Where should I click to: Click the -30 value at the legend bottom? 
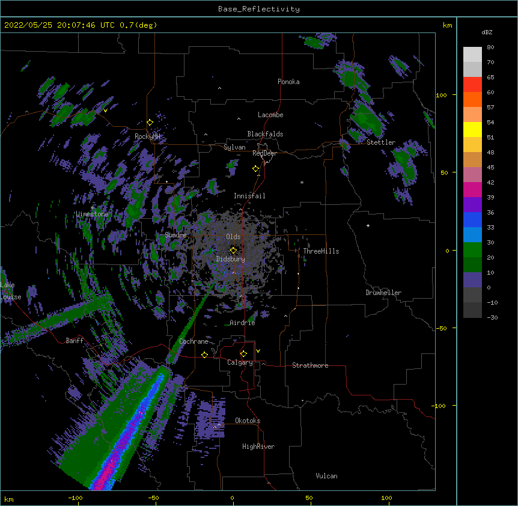point(492,317)
